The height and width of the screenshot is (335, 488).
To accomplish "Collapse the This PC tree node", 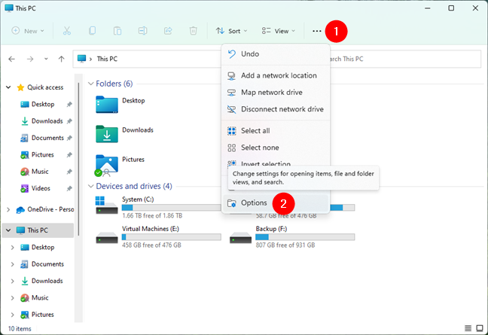I will (x=8, y=230).
